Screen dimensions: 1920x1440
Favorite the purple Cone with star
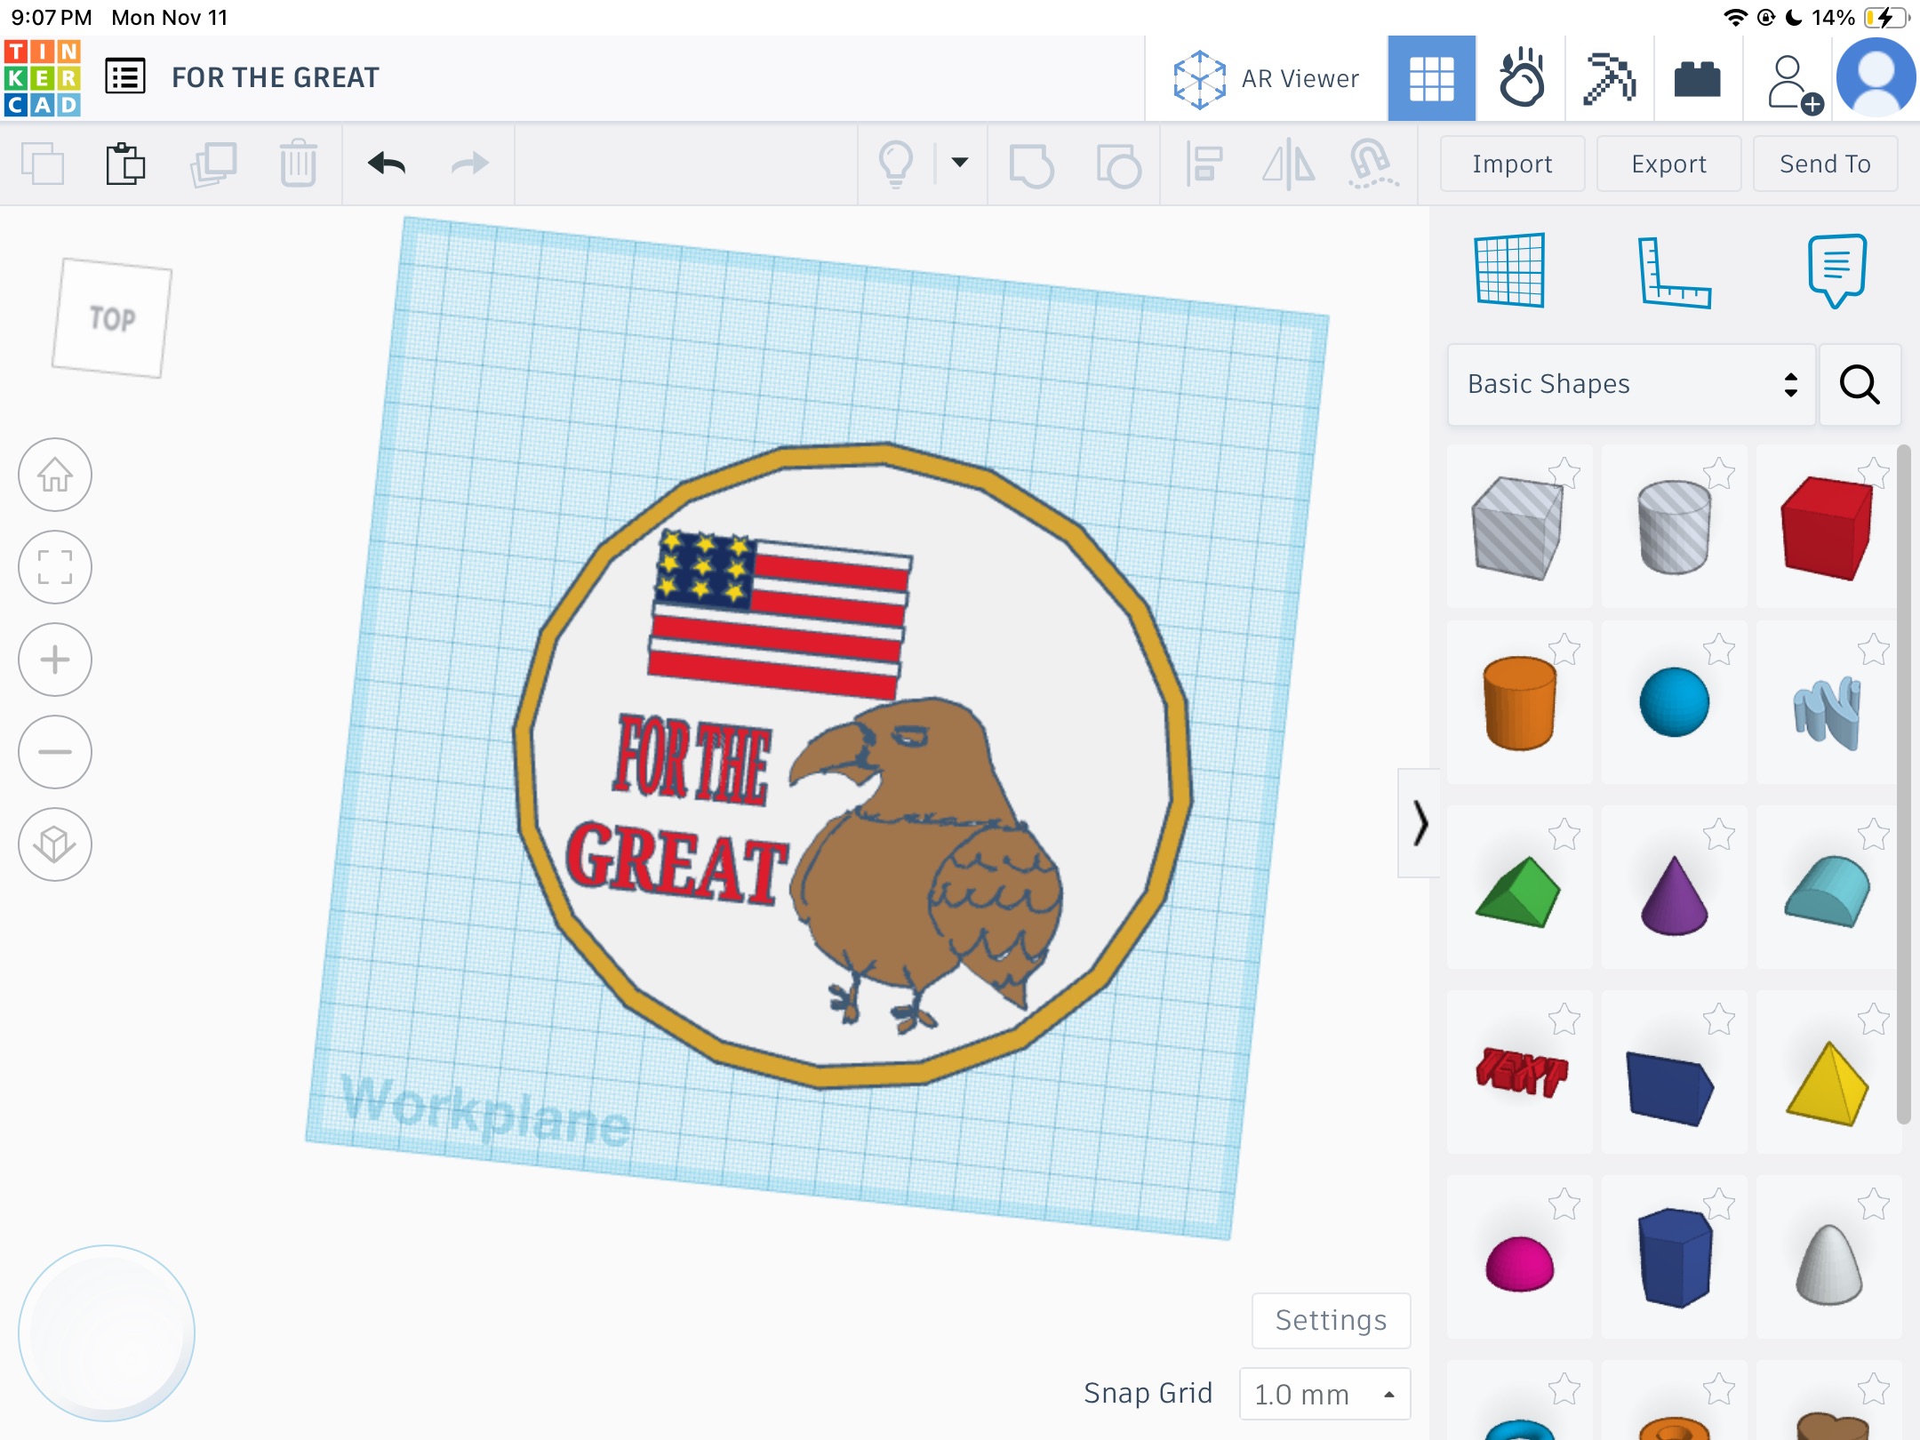click(x=1719, y=835)
